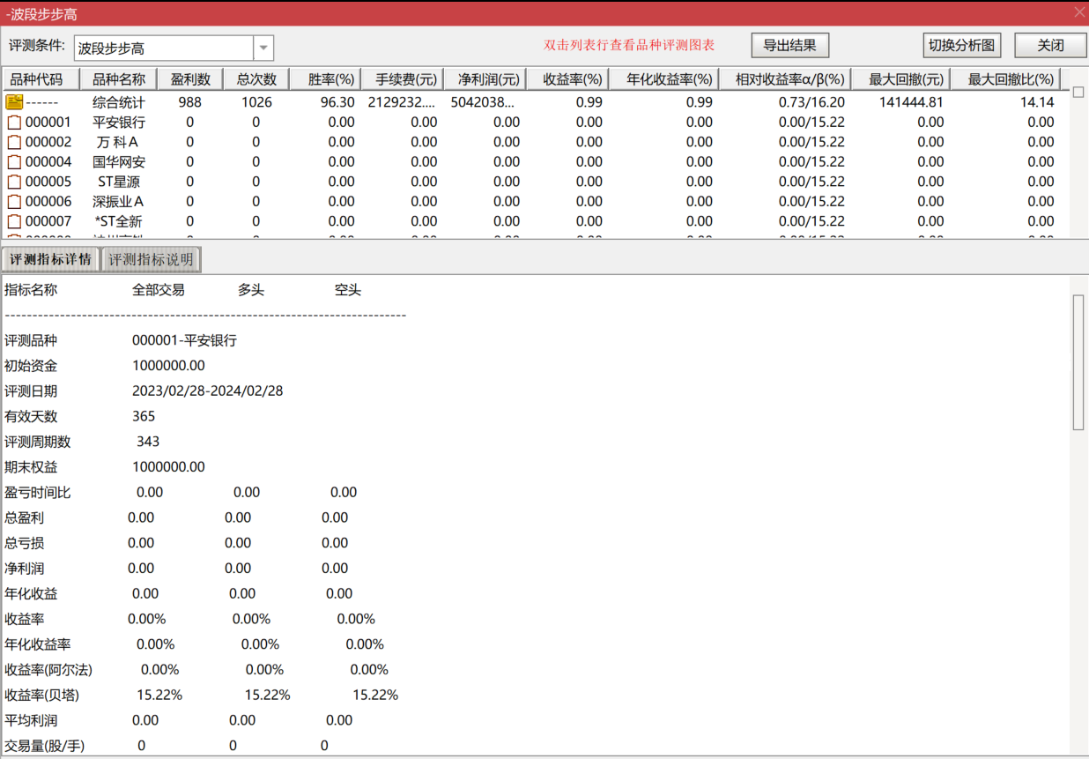This screenshot has height=759, width=1089.
Task: Click the document icon beside code 000004
Action: [x=14, y=162]
